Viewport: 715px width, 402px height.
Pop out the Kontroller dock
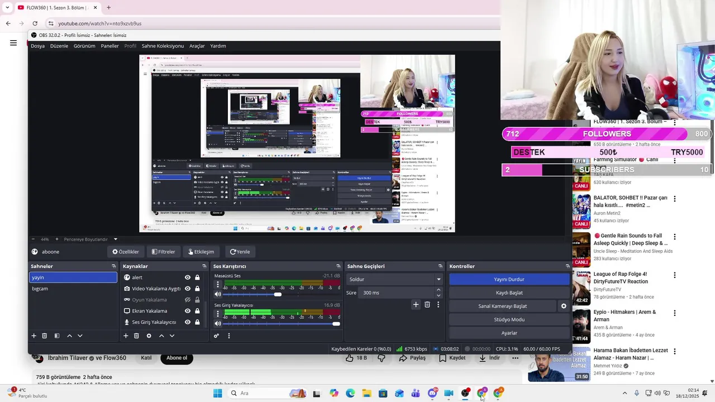click(568, 266)
